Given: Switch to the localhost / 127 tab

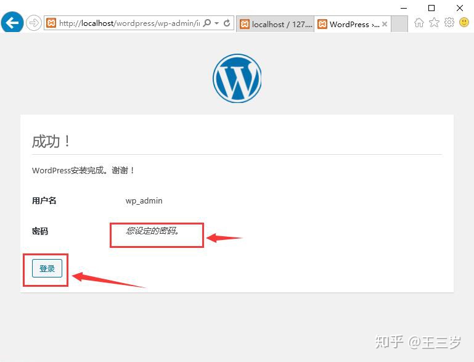Looking at the screenshot, I should [x=276, y=24].
